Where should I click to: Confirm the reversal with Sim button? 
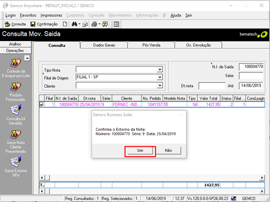coord(140,151)
